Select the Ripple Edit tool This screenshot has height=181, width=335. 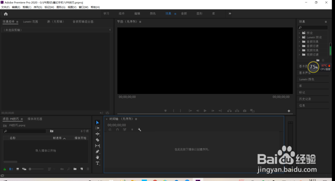[x=97, y=134]
